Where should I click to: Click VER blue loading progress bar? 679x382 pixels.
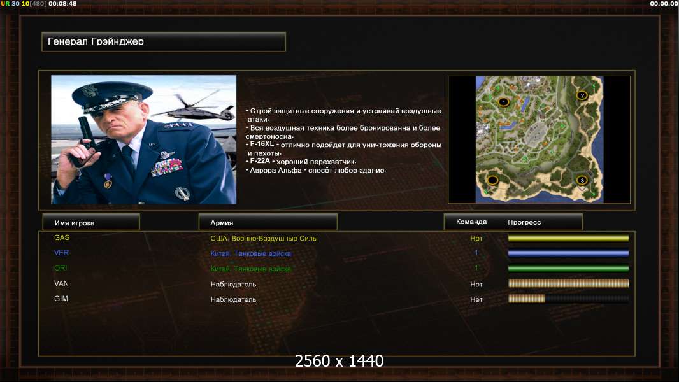click(568, 253)
